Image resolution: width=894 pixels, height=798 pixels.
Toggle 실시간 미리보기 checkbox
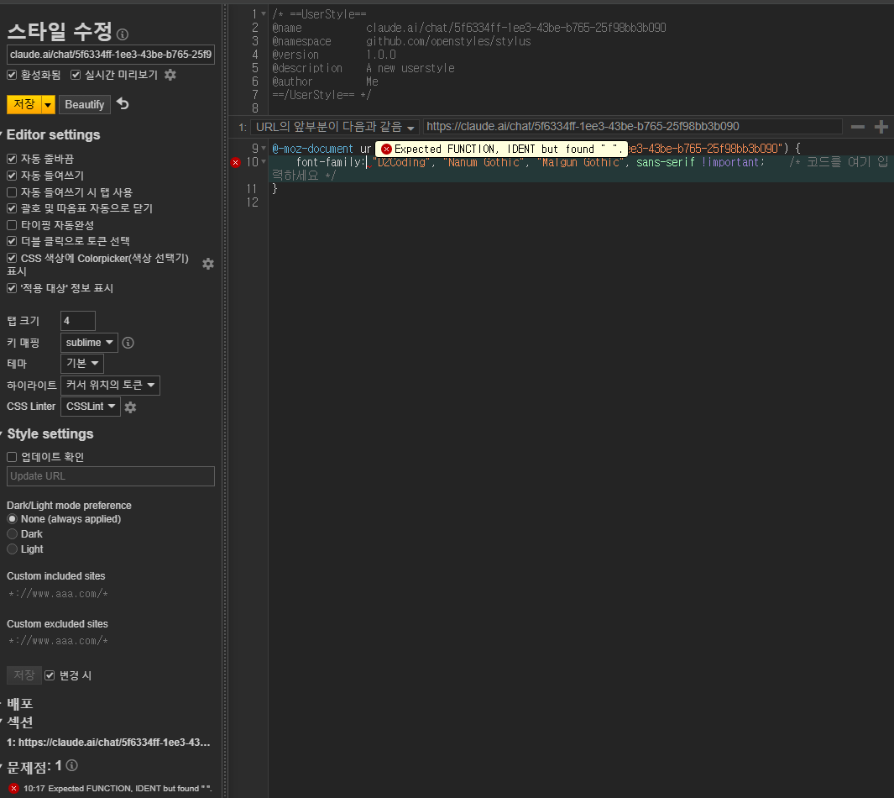[76, 75]
